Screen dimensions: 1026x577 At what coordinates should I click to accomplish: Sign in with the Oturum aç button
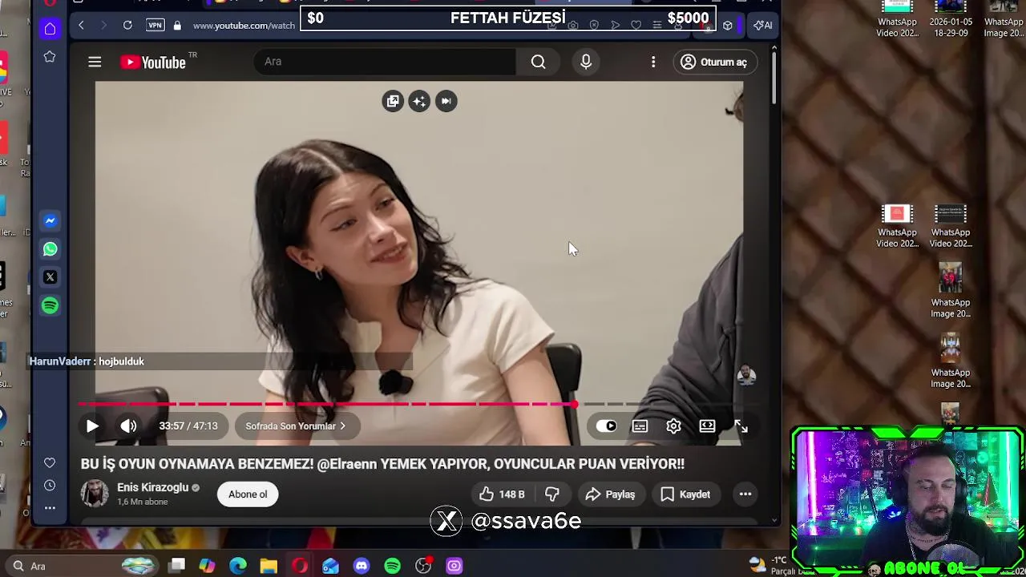tap(713, 62)
